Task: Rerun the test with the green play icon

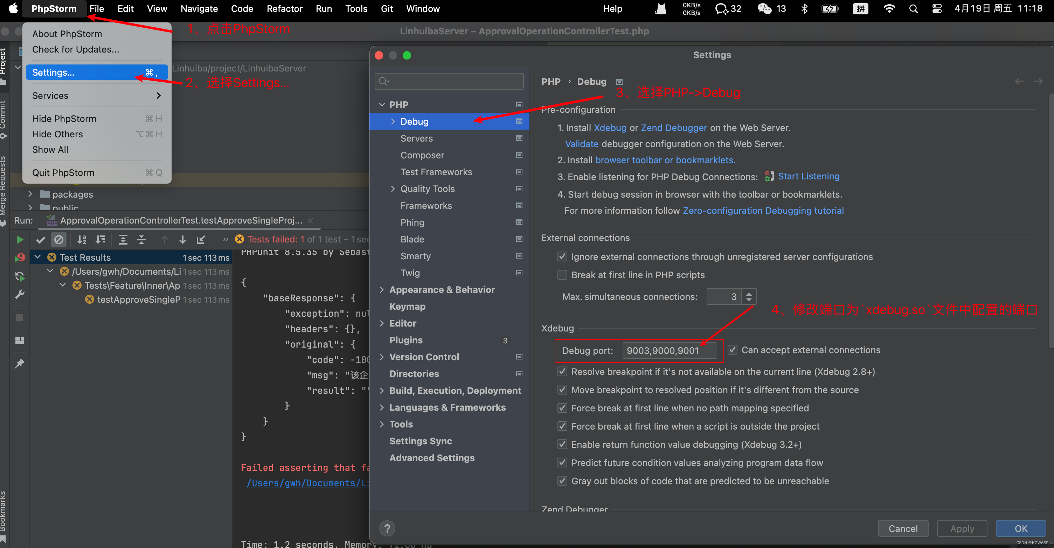Action: tap(19, 240)
